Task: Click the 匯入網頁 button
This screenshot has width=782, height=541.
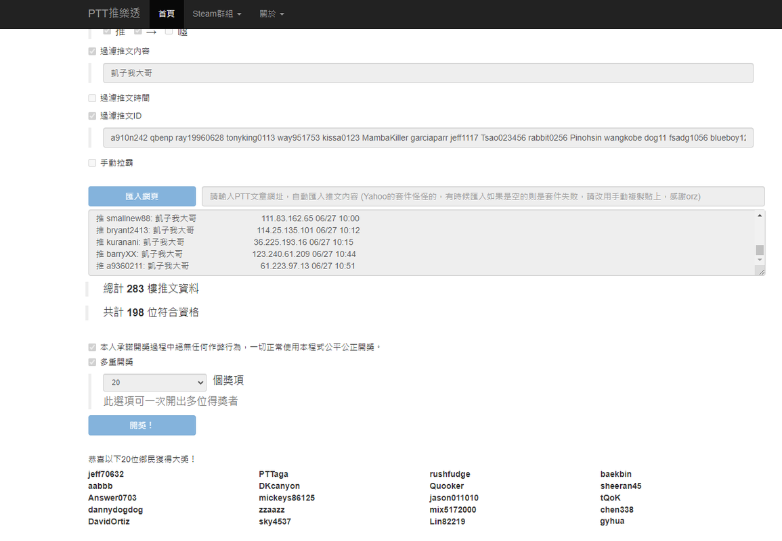Action: (x=142, y=196)
